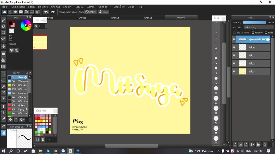The image size is (275, 154).
Task: Open the cloud icon in top toolbar
Action: click(5, 12)
